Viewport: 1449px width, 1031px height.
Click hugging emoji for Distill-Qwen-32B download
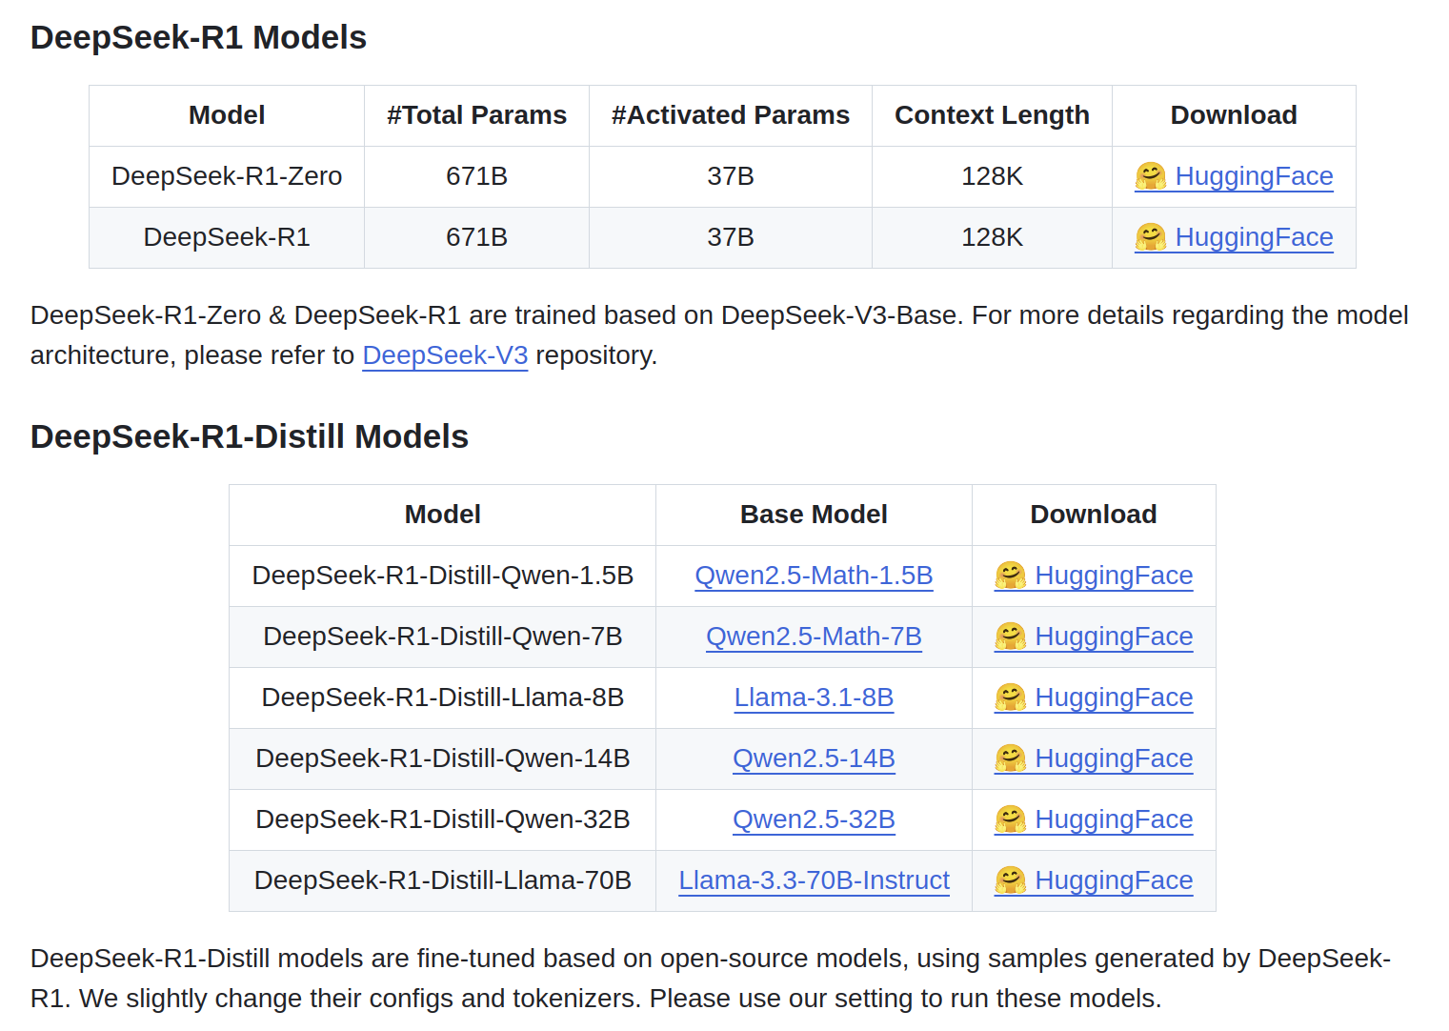click(1010, 819)
